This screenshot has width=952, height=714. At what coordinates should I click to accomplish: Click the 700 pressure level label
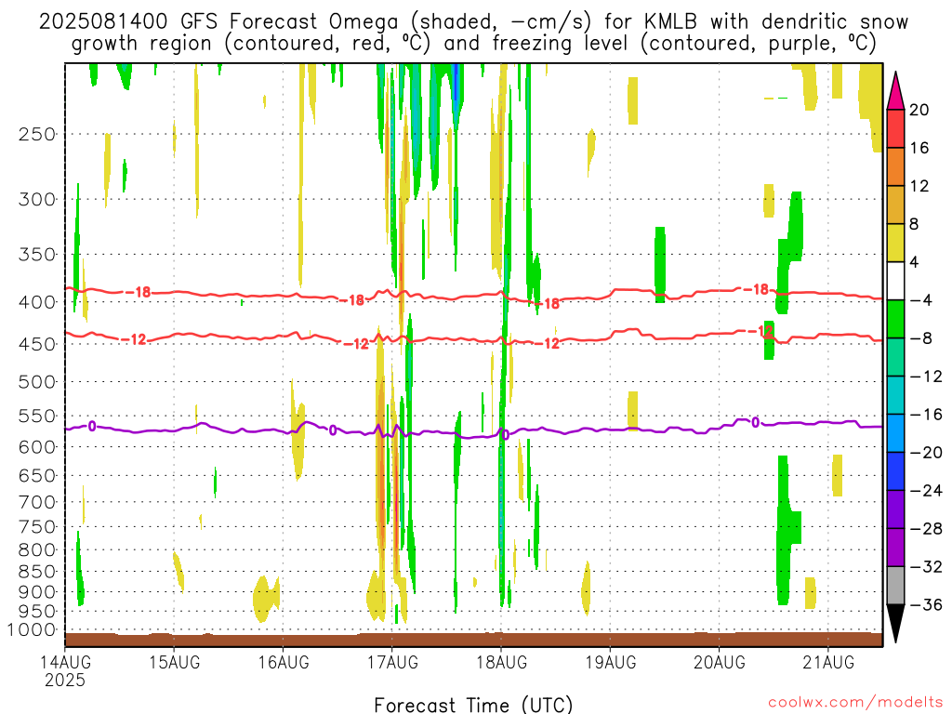pyautogui.click(x=37, y=502)
